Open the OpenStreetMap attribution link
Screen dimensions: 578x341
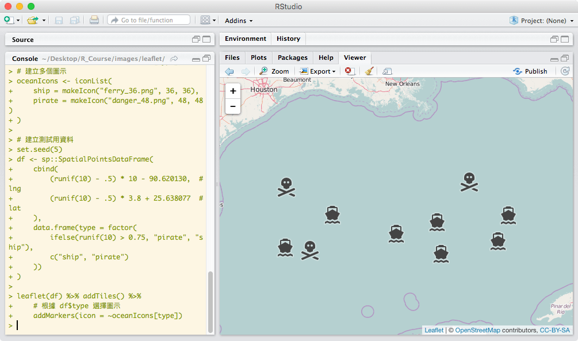[477, 330]
